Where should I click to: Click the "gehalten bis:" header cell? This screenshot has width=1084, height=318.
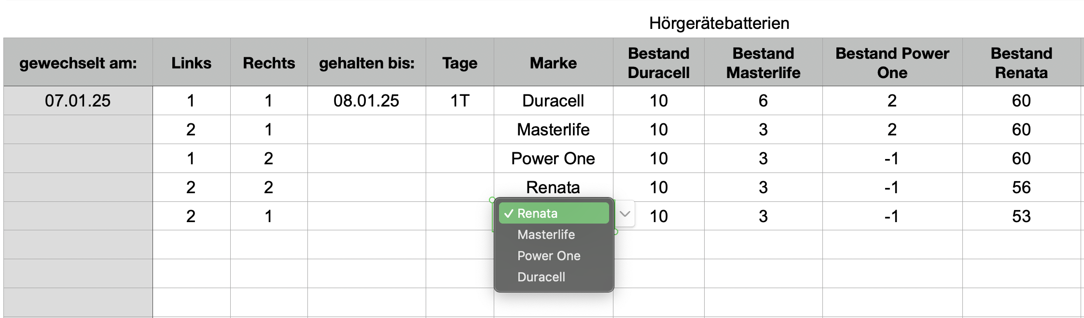(x=366, y=63)
